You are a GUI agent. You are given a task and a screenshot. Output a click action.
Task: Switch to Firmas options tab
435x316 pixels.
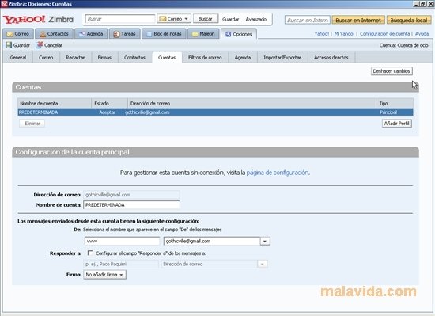(104, 58)
